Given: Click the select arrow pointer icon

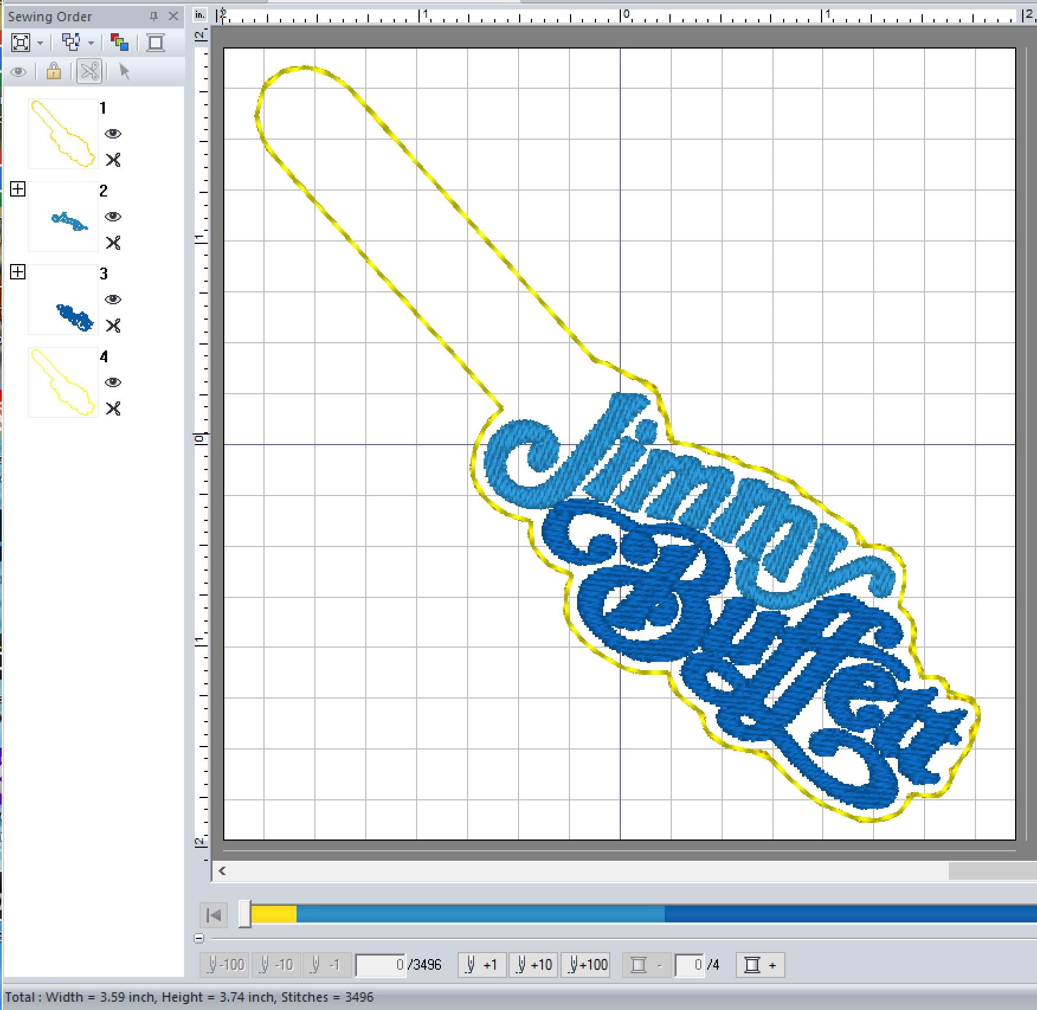Looking at the screenshot, I should coord(124,72).
